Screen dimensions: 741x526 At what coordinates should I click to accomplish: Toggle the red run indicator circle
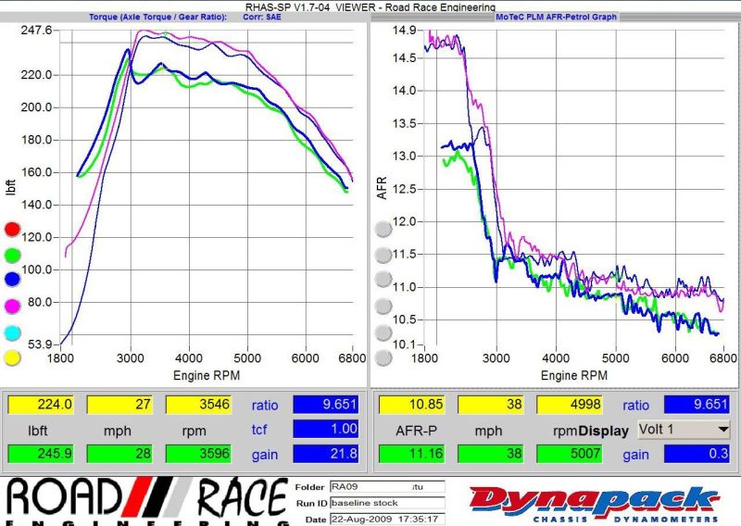click(12, 229)
